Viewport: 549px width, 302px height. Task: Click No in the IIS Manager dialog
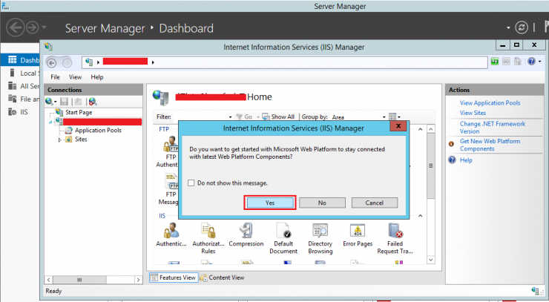tap(322, 203)
